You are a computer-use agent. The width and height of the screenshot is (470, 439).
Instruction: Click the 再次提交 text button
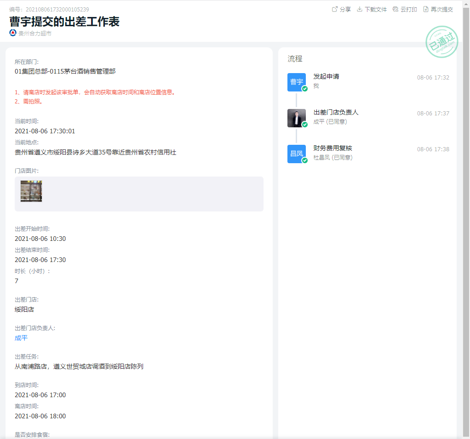point(442,9)
